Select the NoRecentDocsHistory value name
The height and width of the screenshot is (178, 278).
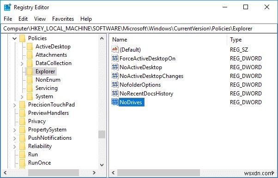click(x=146, y=94)
